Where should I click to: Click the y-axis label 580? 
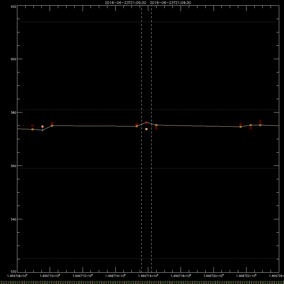14,112
